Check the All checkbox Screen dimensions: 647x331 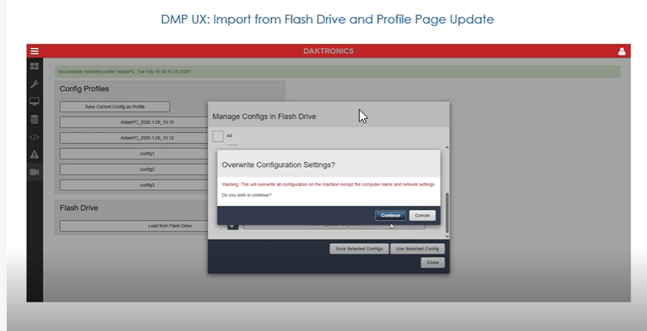218,136
